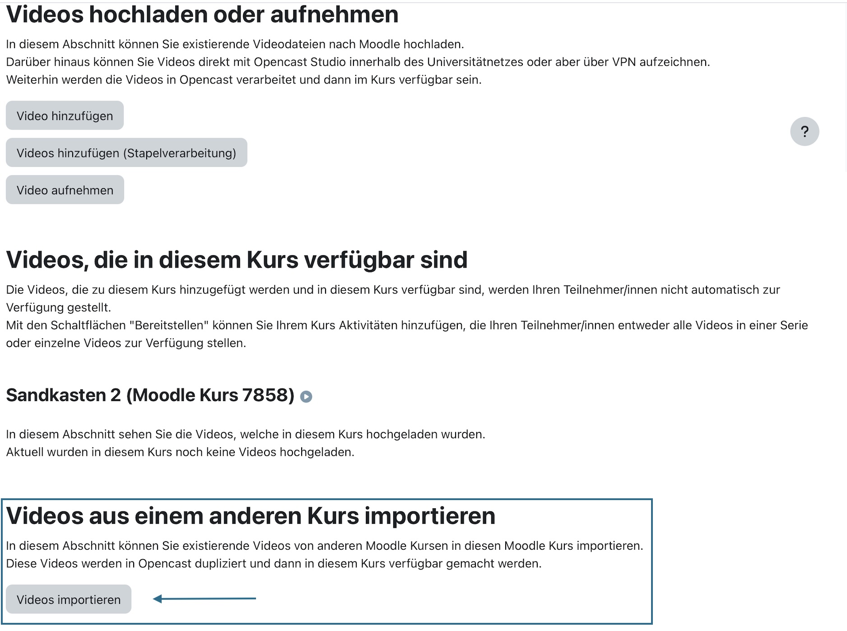Select heading 'Videos aus einem anderen Kurs importieren'

pyautogui.click(x=251, y=515)
